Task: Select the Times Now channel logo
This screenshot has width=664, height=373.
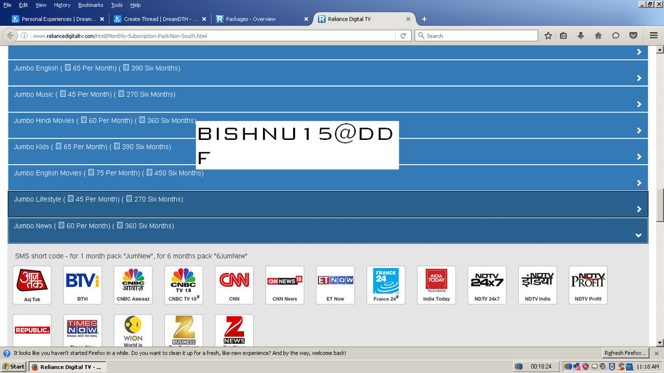Action: coord(82,331)
